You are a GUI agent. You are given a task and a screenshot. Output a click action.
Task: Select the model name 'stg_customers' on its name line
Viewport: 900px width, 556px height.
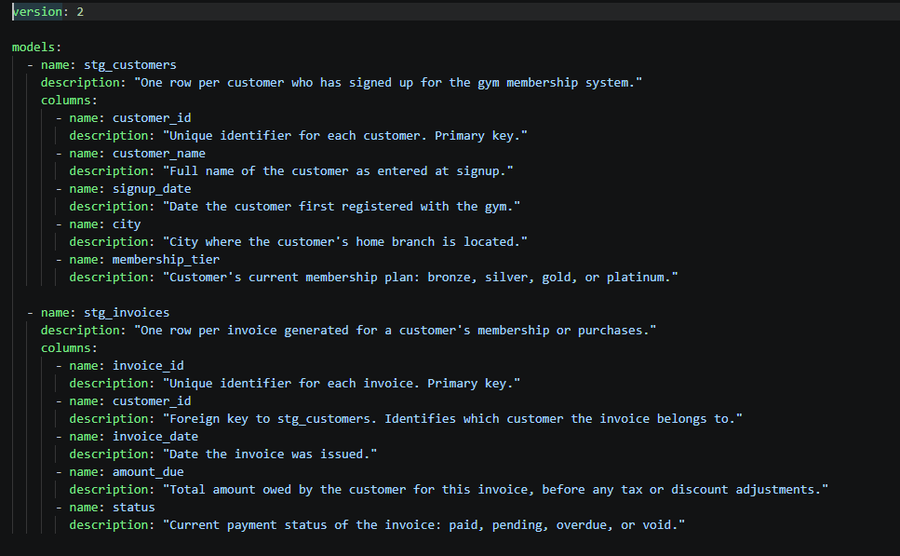(130, 65)
